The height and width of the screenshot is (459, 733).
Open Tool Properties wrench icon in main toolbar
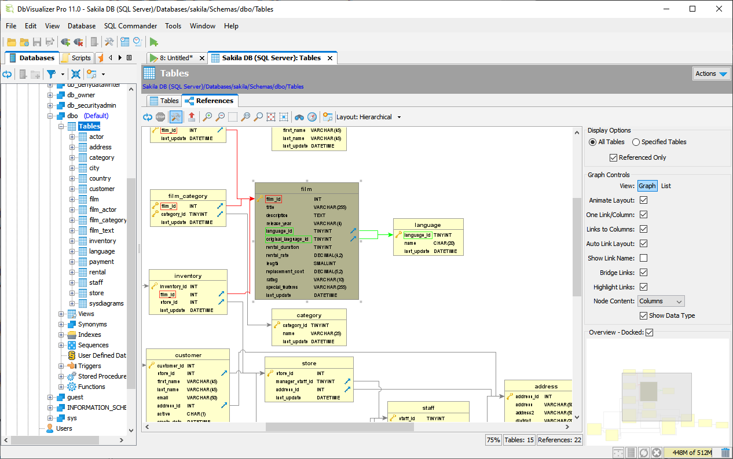tap(109, 42)
